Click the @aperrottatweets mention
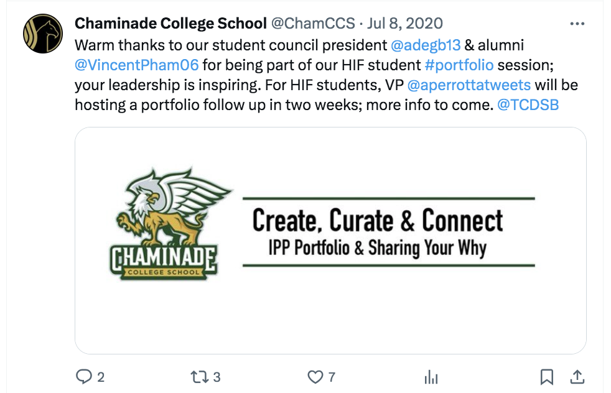Image resolution: width=611 pixels, height=393 pixels. (x=469, y=85)
